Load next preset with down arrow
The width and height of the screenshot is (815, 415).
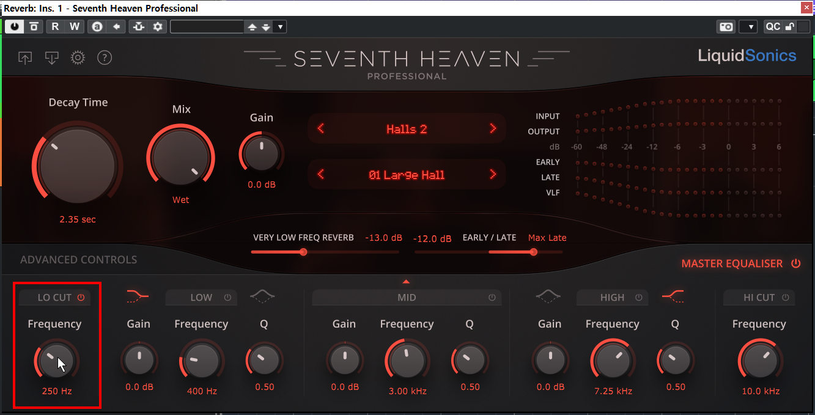(266, 27)
